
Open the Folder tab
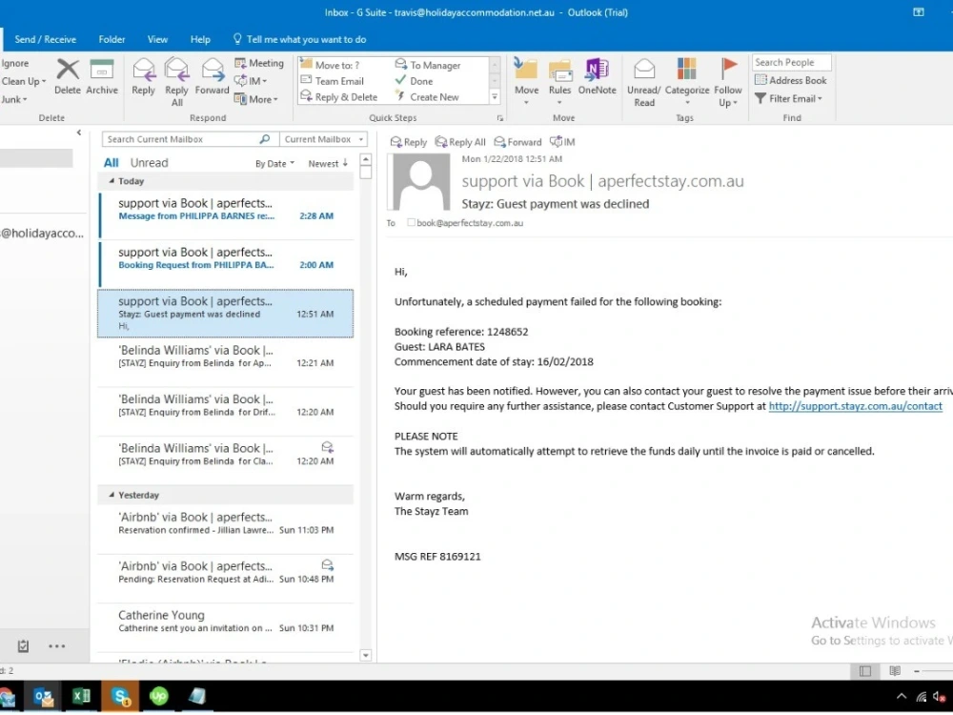click(112, 39)
